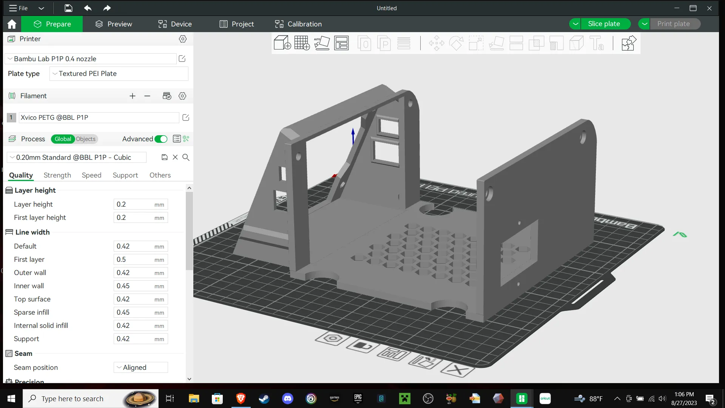This screenshot has width=725, height=408.
Task: Select the Text tool in the toolbar
Action: (x=597, y=43)
